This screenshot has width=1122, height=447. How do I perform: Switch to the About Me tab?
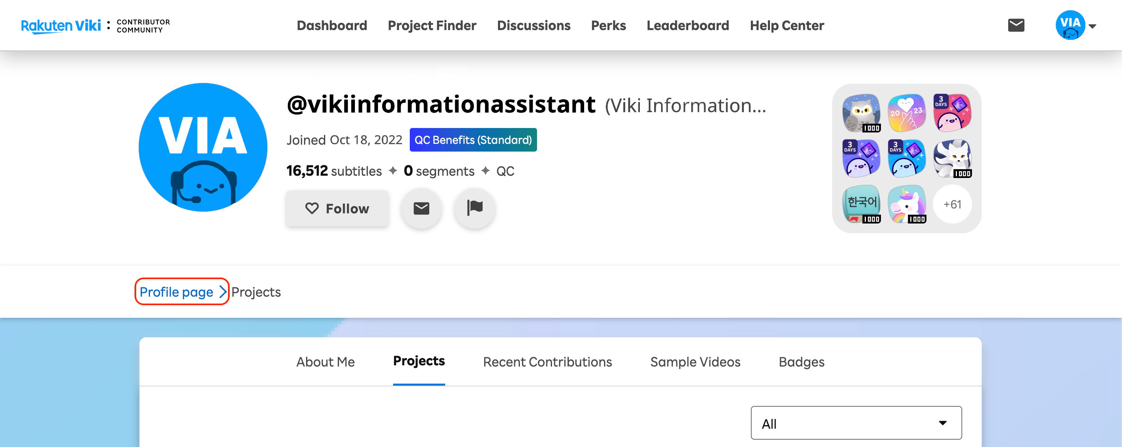pyautogui.click(x=325, y=362)
